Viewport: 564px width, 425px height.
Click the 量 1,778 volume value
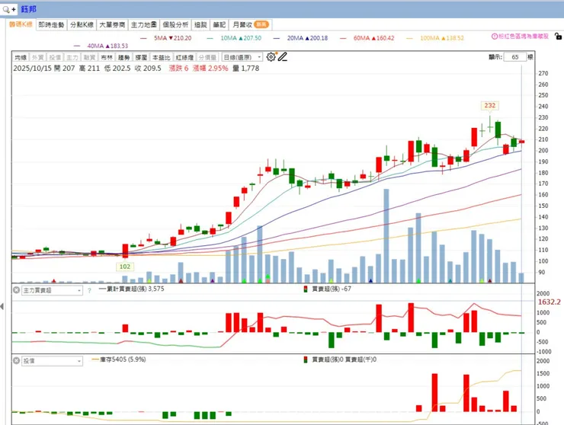point(245,69)
